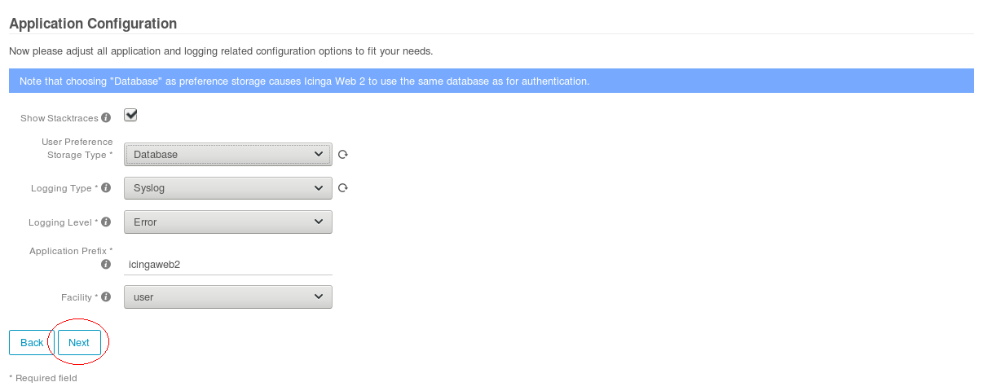Image resolution: width=996 pixels, height=391 pixels.
Task: Open the Logging Type Syslog dropdown
Action: [x=228, y=188]
